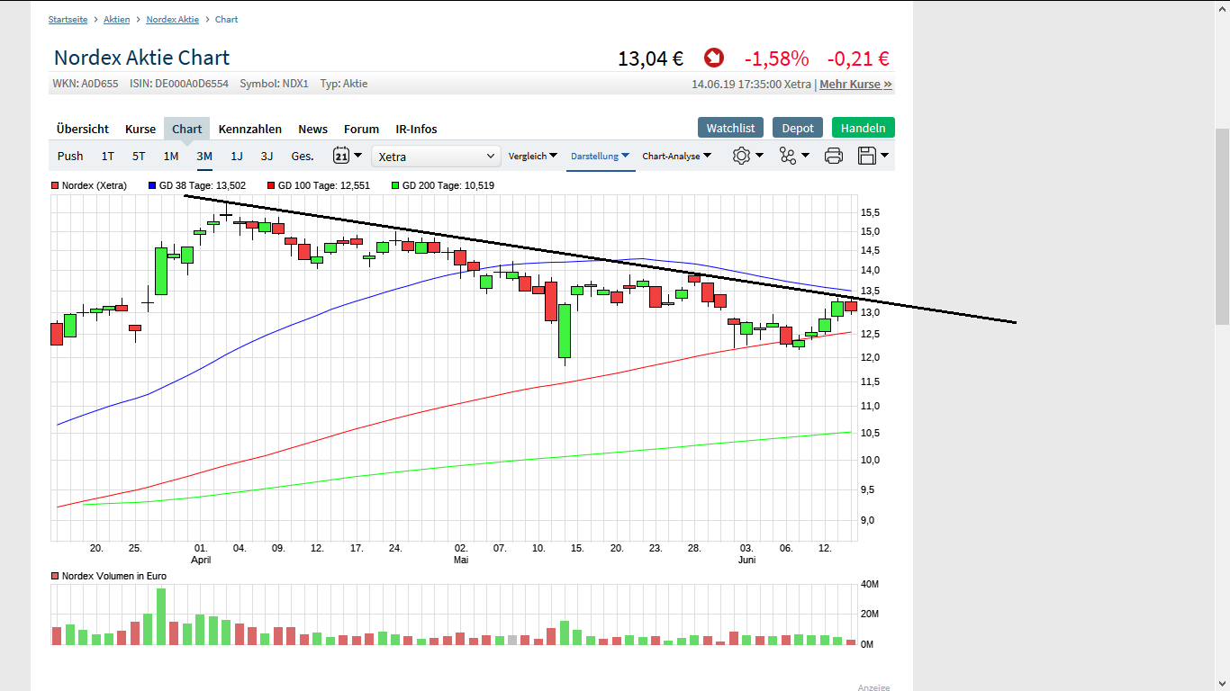1230x691 pixels.
Task: Click the red GD 100 Tage swatch
Action: (x=271, y=185)
